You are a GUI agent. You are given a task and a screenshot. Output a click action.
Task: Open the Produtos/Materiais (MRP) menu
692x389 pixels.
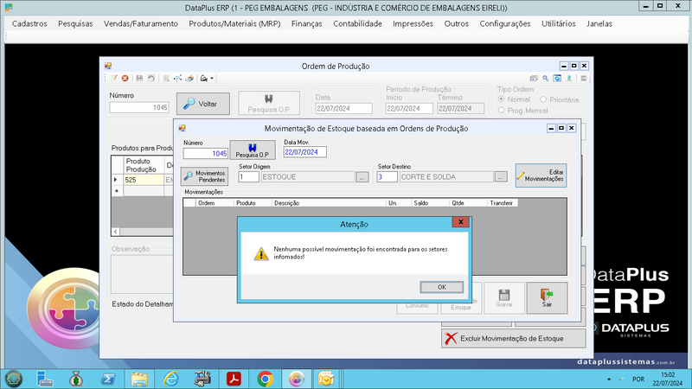[x=234, y=24]
